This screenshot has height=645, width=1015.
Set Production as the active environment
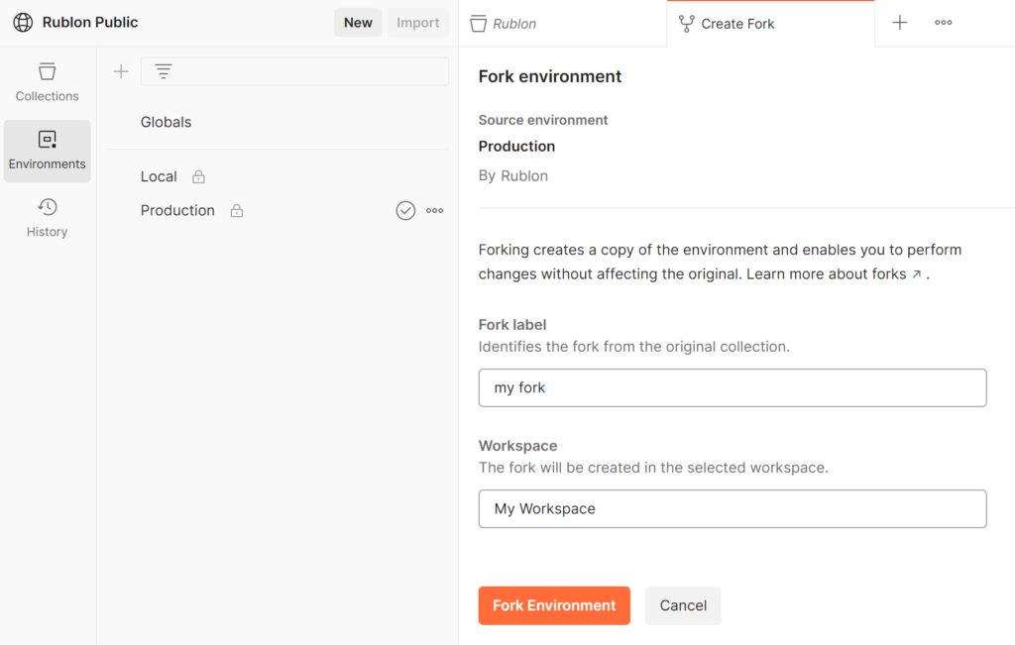coord(405,210)
